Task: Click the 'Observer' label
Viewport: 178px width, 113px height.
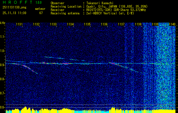Action: pos(57,3)
